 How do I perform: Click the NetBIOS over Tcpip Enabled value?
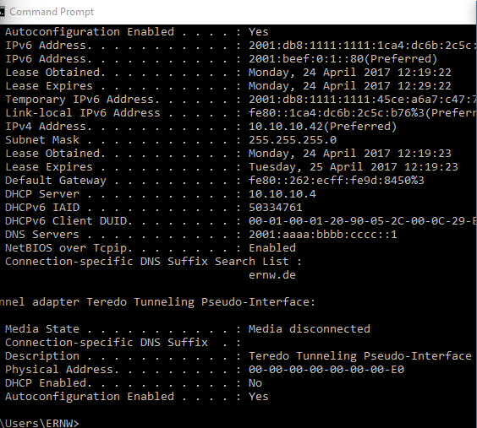[272, 248]
